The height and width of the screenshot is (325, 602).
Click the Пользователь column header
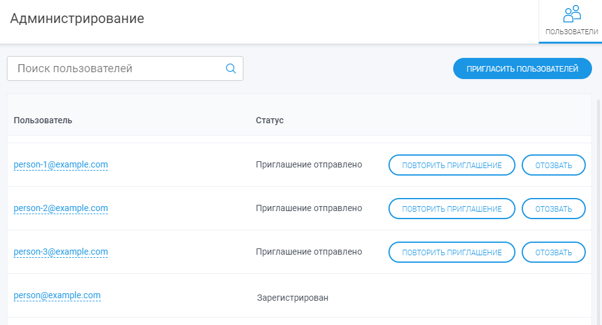[43, 120]
